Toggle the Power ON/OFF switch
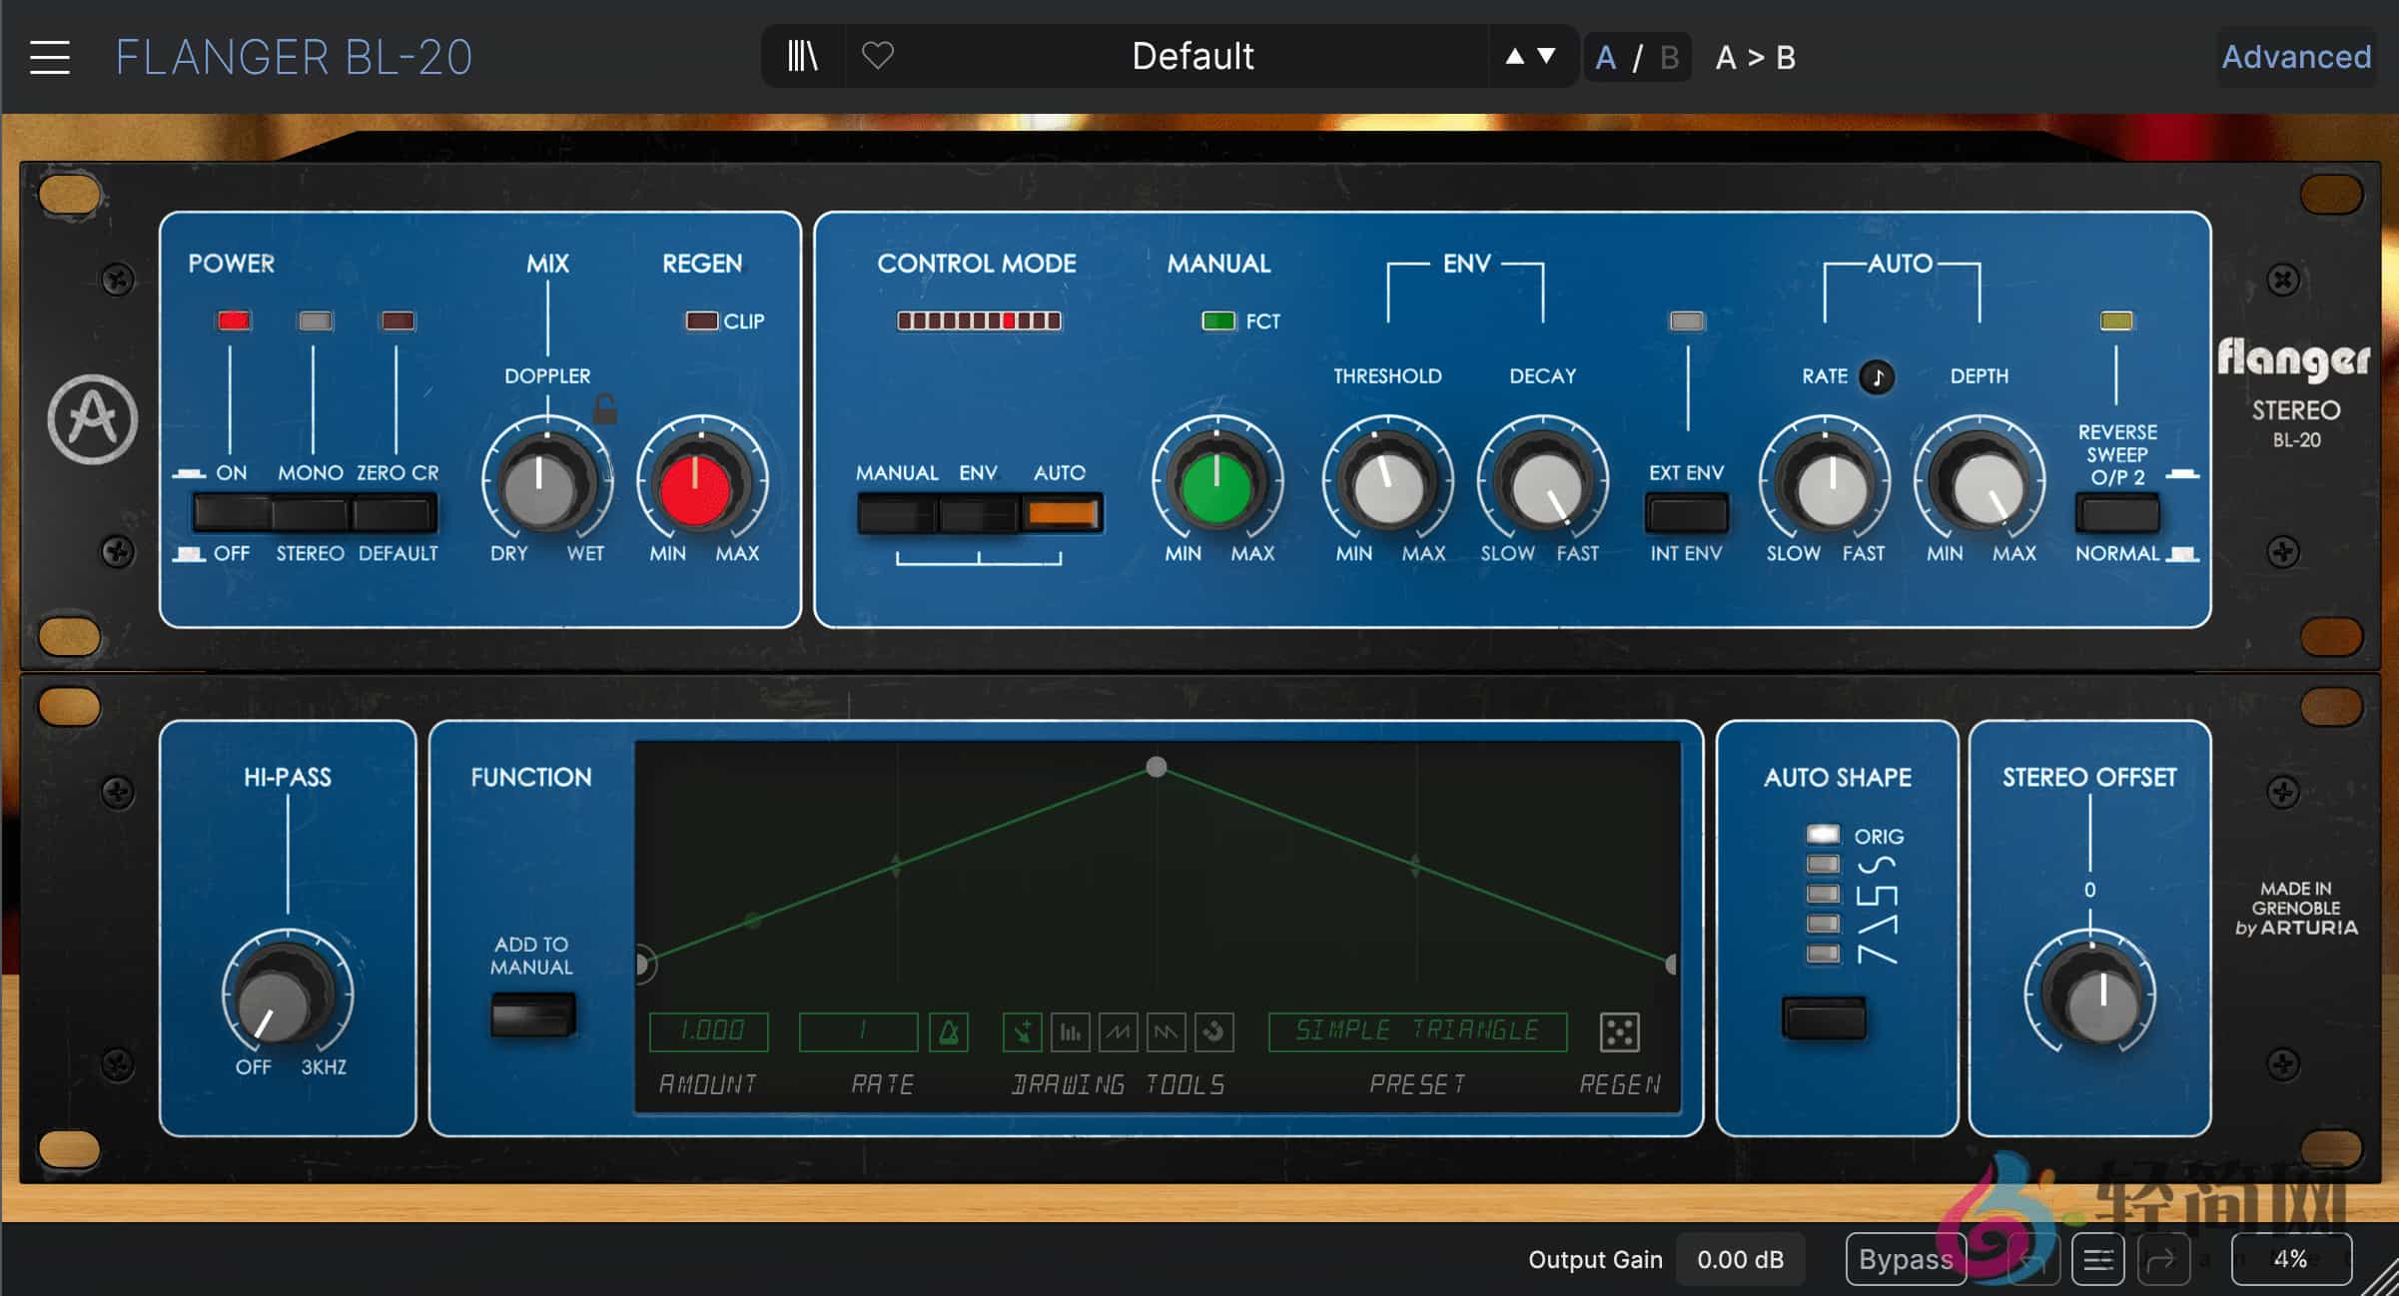The image size is (2399, 1296). pos(231,514)
